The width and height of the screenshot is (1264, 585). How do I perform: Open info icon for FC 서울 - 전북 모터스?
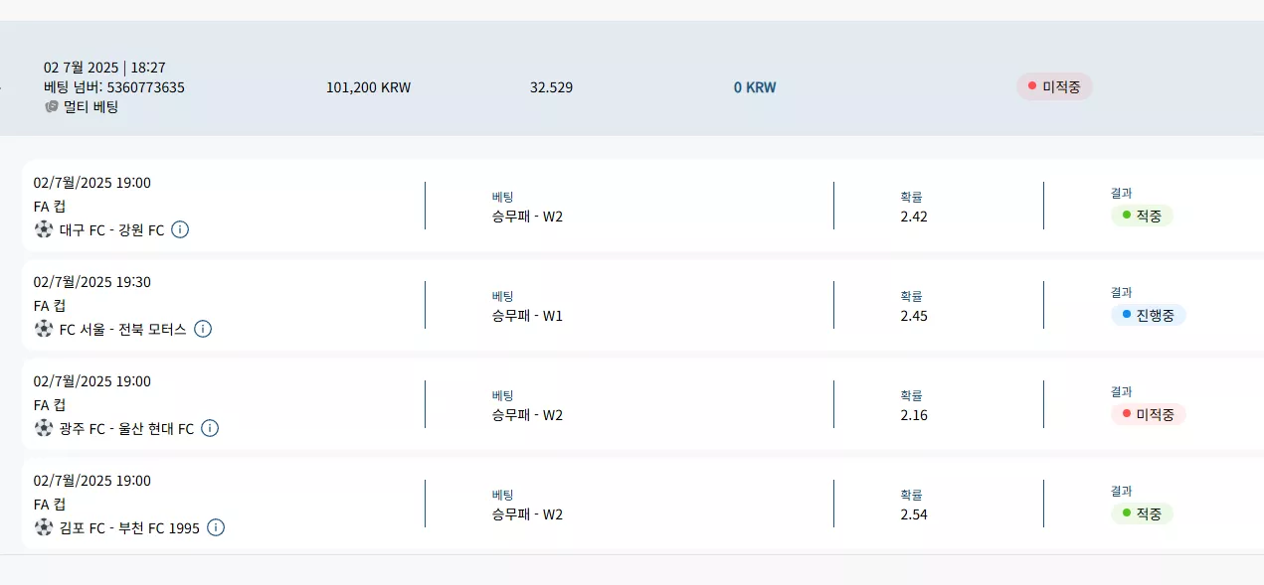(x=203, y=329)
